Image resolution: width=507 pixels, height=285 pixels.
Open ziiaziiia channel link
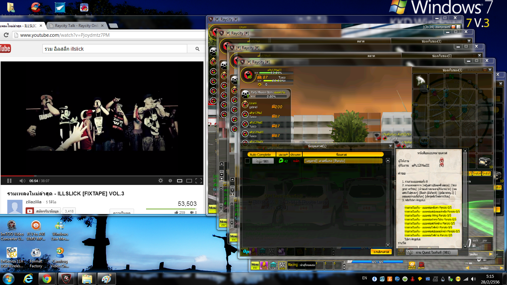tap(34, 202)
